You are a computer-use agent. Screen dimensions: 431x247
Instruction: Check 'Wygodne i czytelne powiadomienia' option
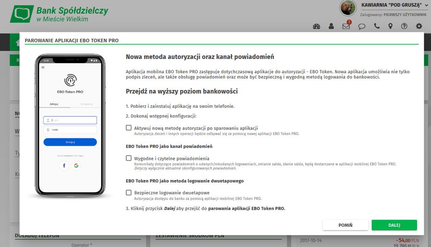pos(129,158)
